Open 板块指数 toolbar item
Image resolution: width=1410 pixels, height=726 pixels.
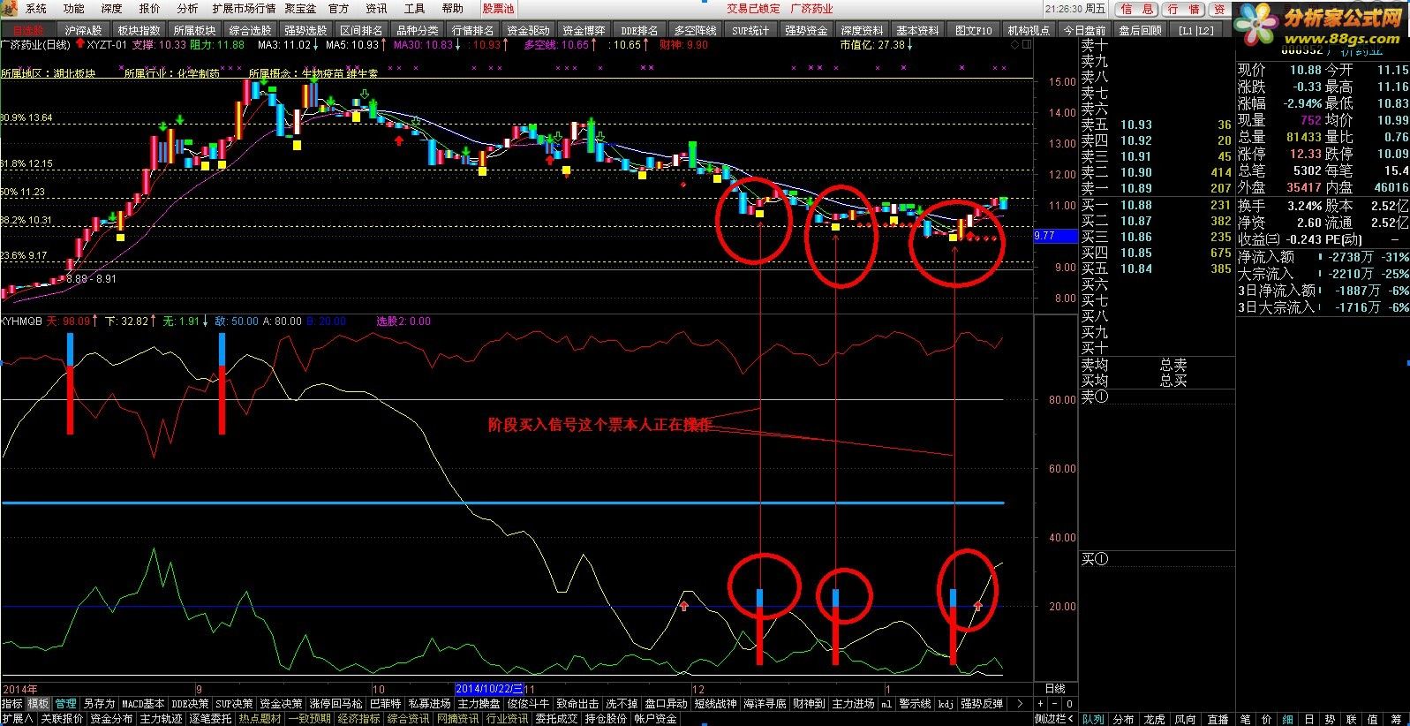pos(139,30)
